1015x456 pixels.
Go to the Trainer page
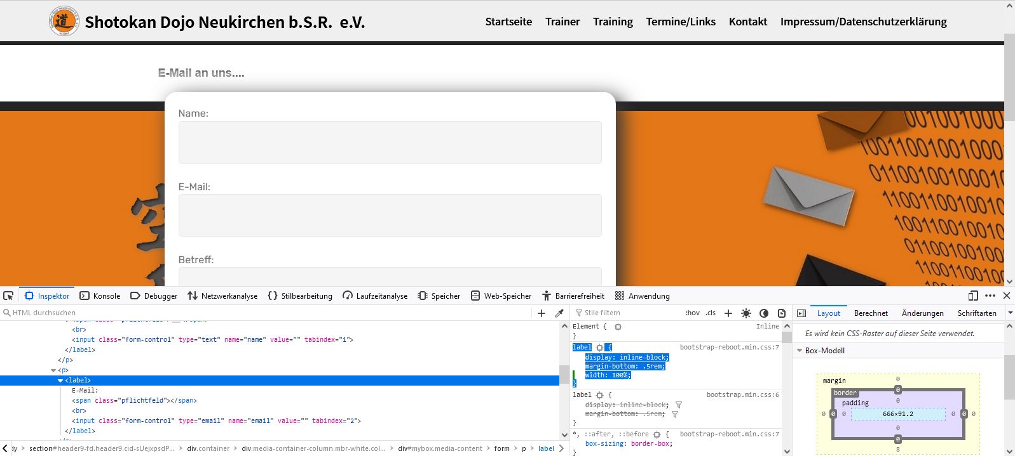562,22
